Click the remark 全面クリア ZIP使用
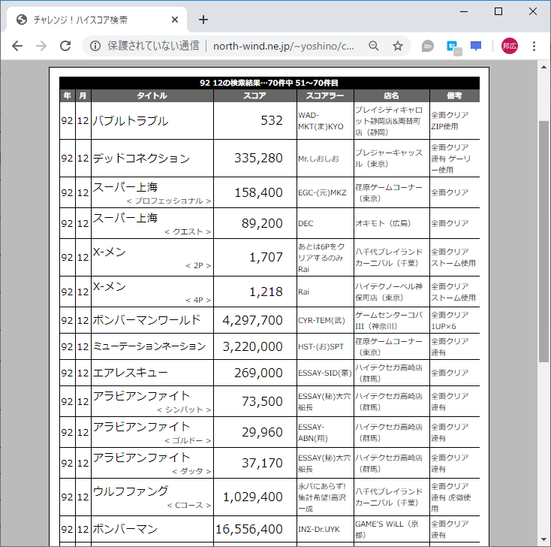 pyautogui.click(x=450, y=121)
